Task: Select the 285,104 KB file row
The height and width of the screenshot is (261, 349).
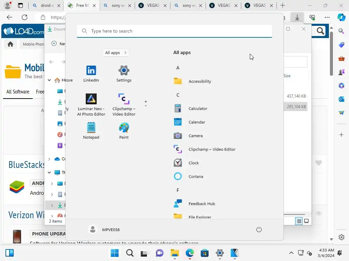Action: pos(295,106)
